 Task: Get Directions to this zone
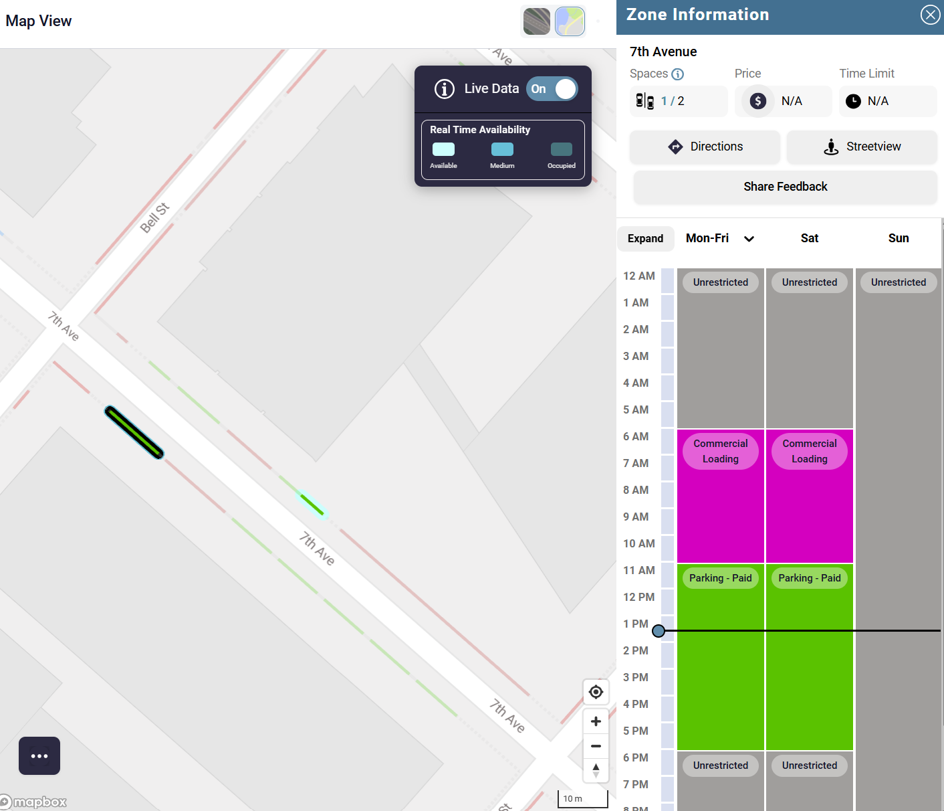coord(704,147)
